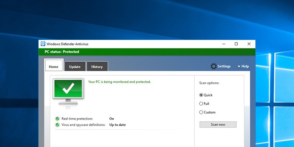294x147 pixels.
Task: Click the Windows Defender shield icon in title bar
Action: [43, 44]
